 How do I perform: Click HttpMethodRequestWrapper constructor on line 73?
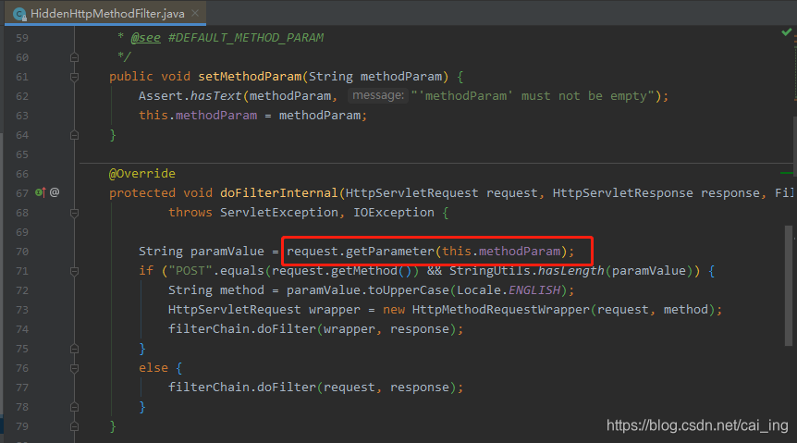(500, 309)
